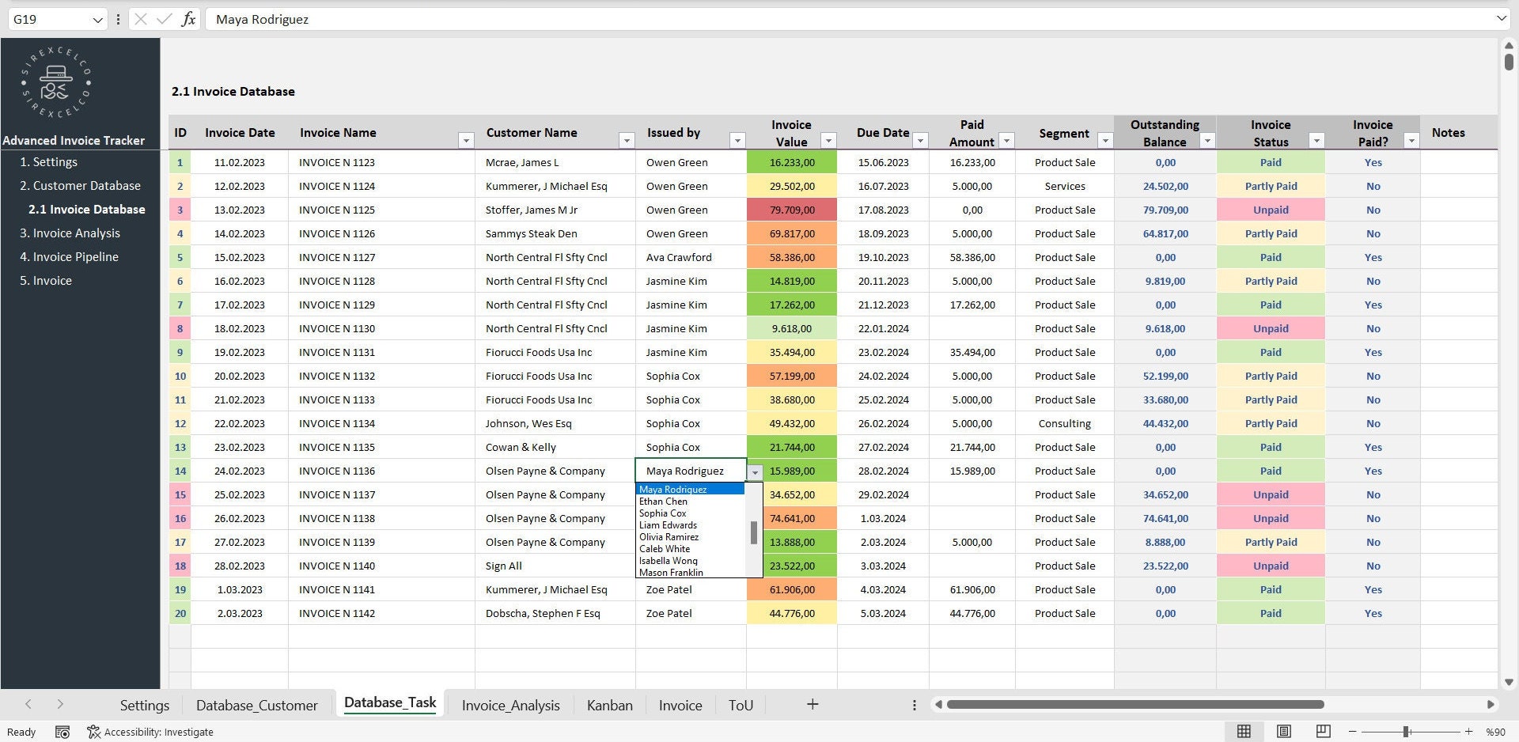This screenshot has height=742, width=1519.
Task: Open the Invoice Status filter dropdown
Action: click(x=1316, y=140)
